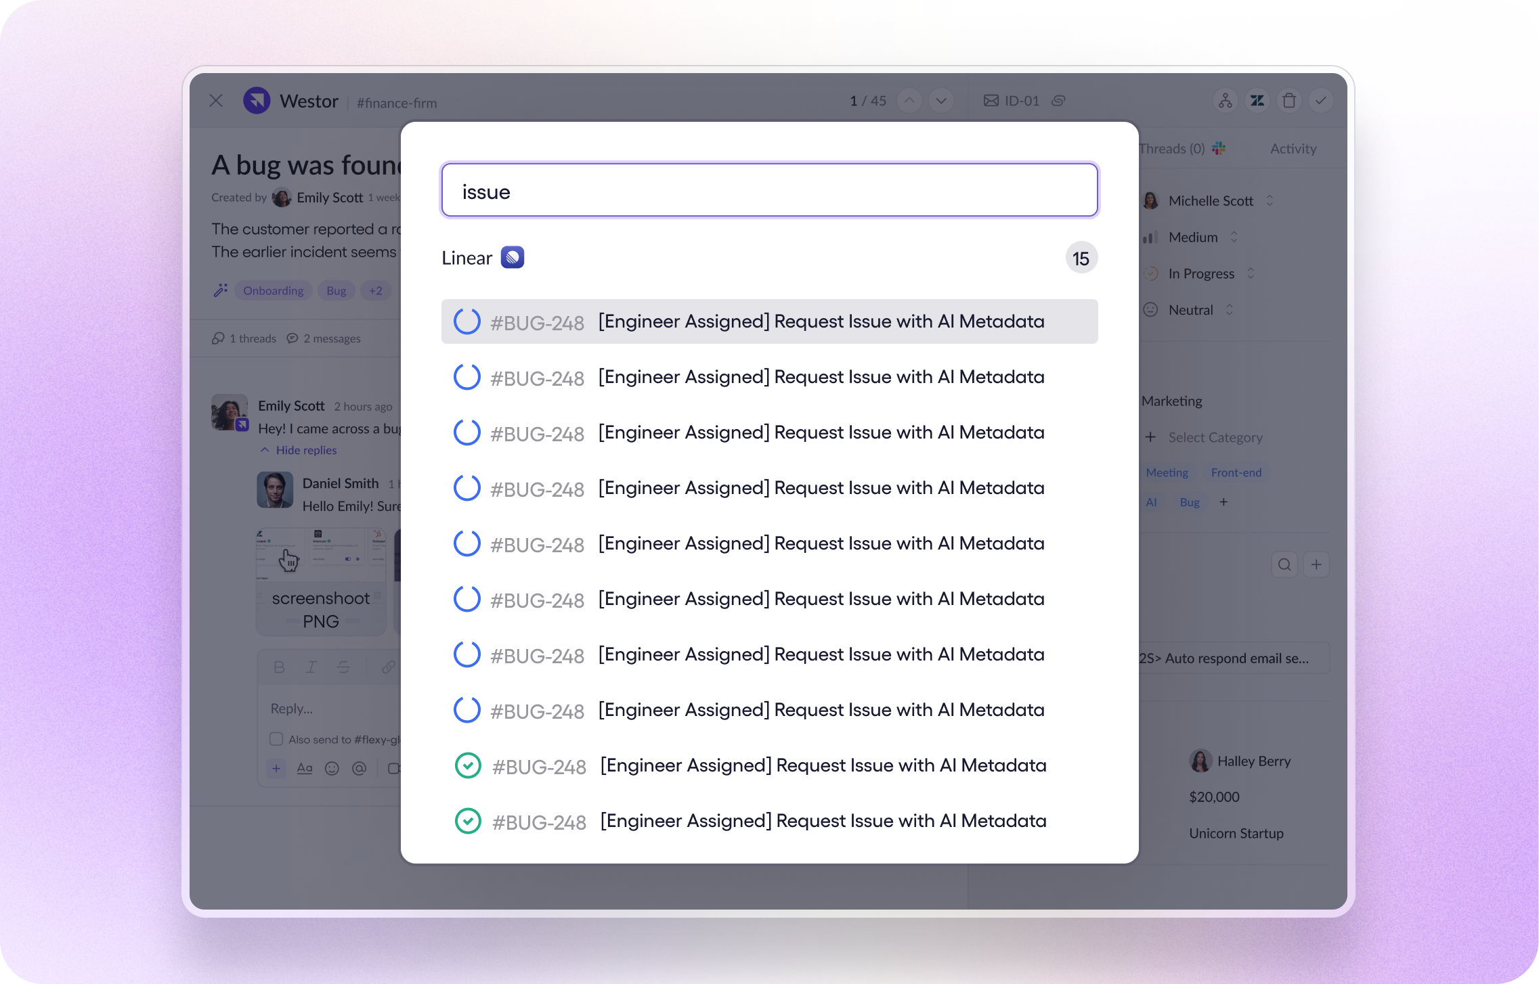1539x984 pixels.
Task: Click the 'Marketing' category label
Action: [x=1172, y=401]
